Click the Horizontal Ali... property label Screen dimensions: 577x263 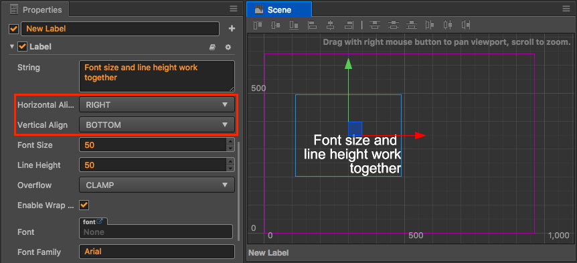tap(46, 105)
